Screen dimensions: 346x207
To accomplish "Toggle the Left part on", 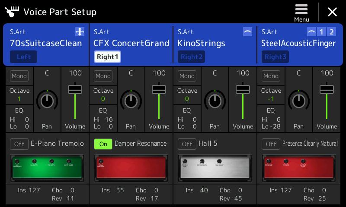I will (x=24, y=57).
